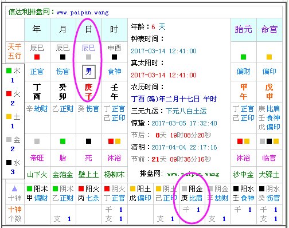Click the 阳金 庚 比肩 cell
Viewport: 289px width, 228px height.
[x=192, y=194]
